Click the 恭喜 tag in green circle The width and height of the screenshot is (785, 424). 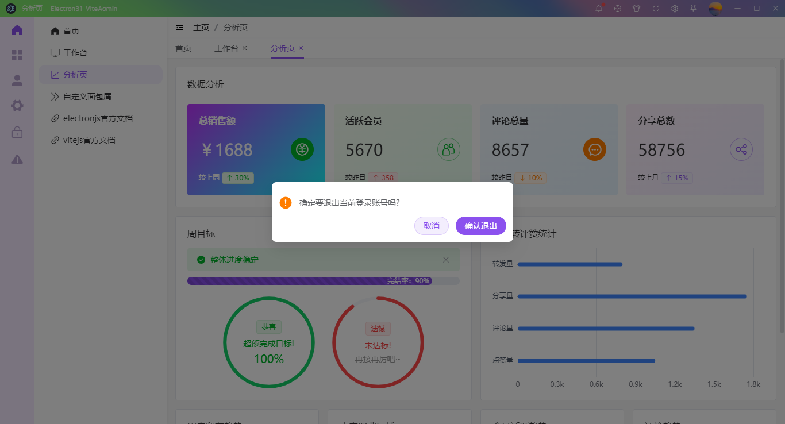[x=269, y=327]
